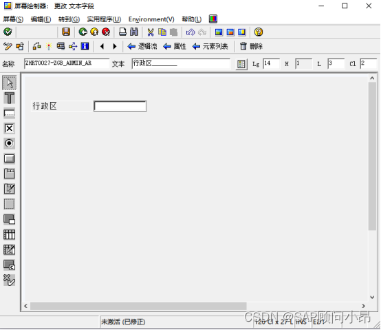Open the 帮助(L) menu
The image size is (381, 330).
pos(192,19)
